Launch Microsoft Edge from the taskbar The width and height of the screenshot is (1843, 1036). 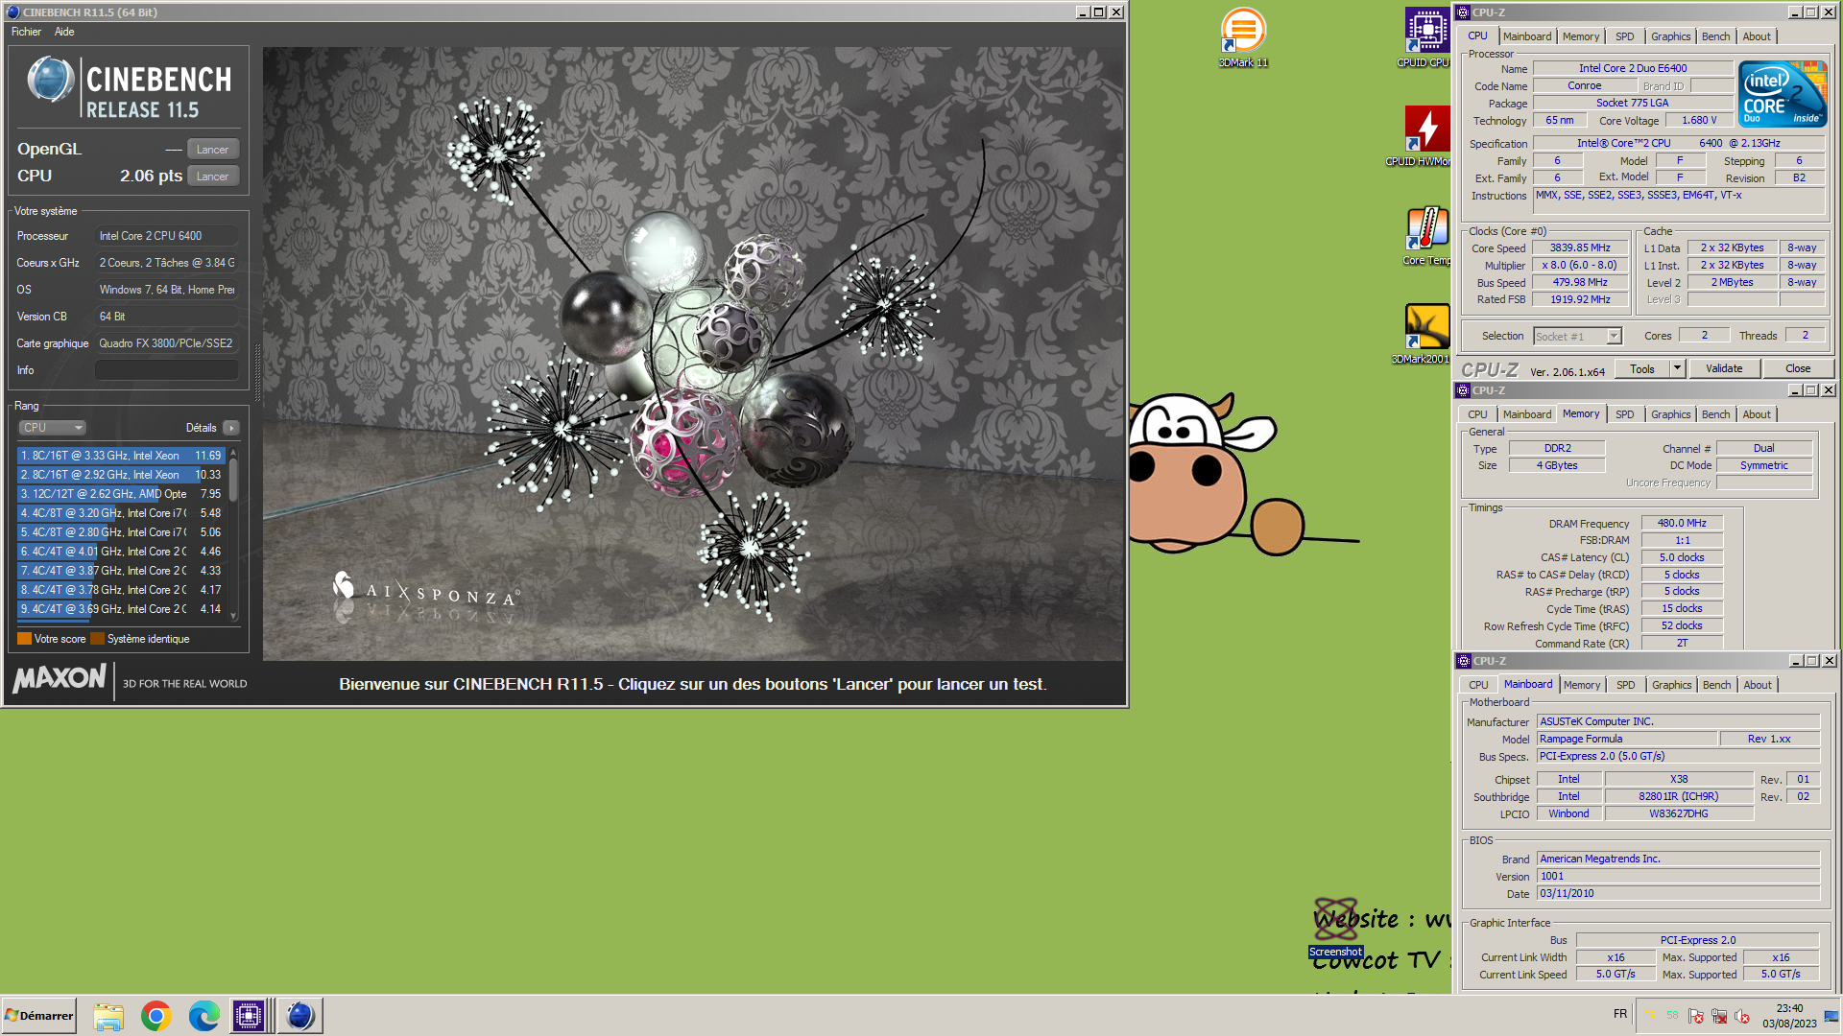click(203, 1015)
